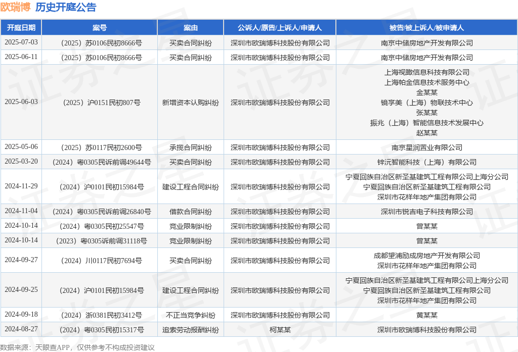Click defendant 金某某
Screen dimensions: 518x352
pos(427,92)
